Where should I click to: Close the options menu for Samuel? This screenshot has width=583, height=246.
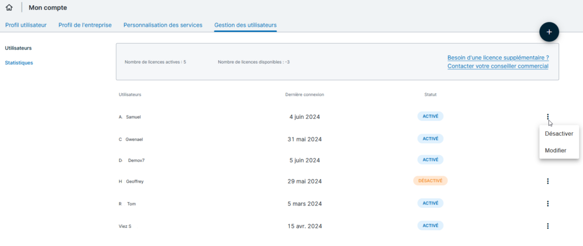point(548,117)
